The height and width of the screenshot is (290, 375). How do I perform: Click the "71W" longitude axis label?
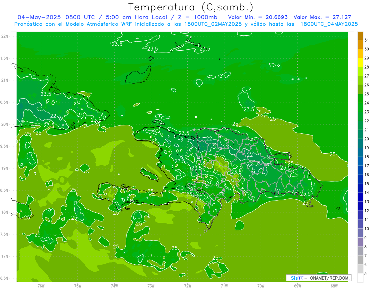224,286
